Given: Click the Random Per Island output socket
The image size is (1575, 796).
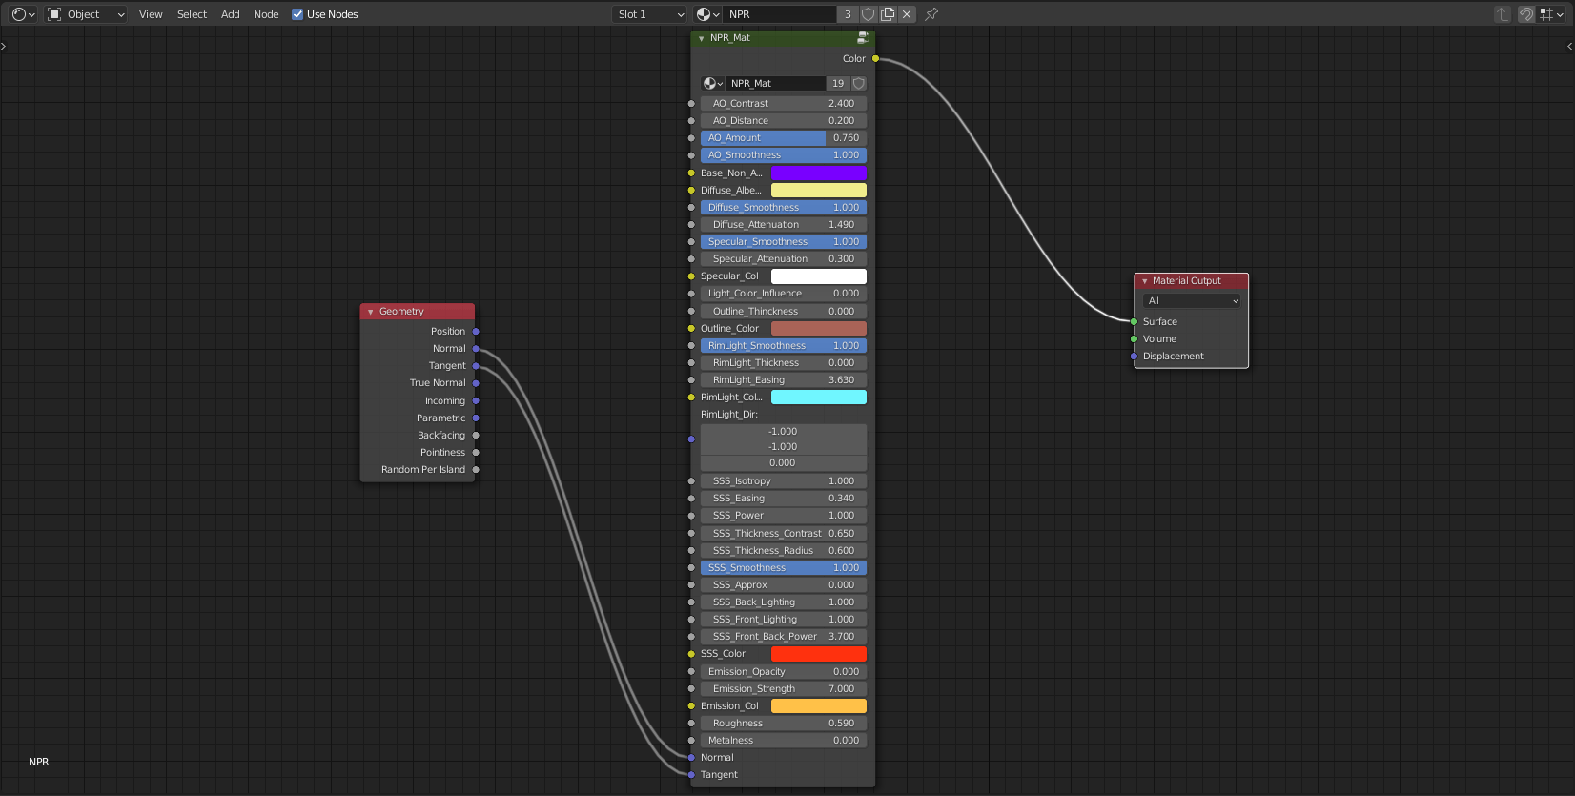Looking at the screenshot, I should coord(476,470).
